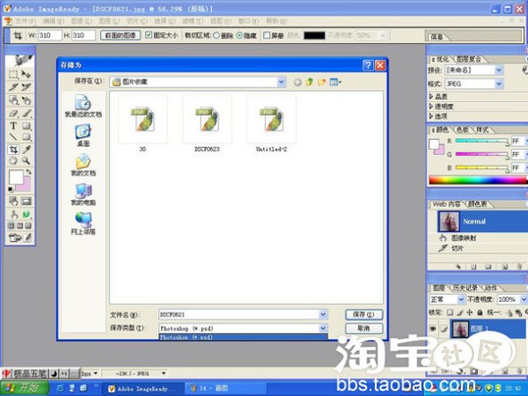Open My Computer in the save sidebar
Image resolution: width=528 pixels, height=396 pixels.
coord(83,194)
